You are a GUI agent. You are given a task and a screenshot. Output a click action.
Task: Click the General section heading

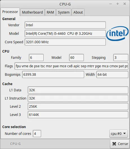coord(9,19)
